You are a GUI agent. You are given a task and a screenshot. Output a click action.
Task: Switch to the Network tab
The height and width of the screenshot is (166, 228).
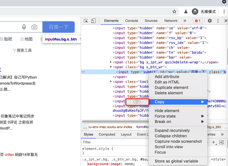tap(171, 21)
